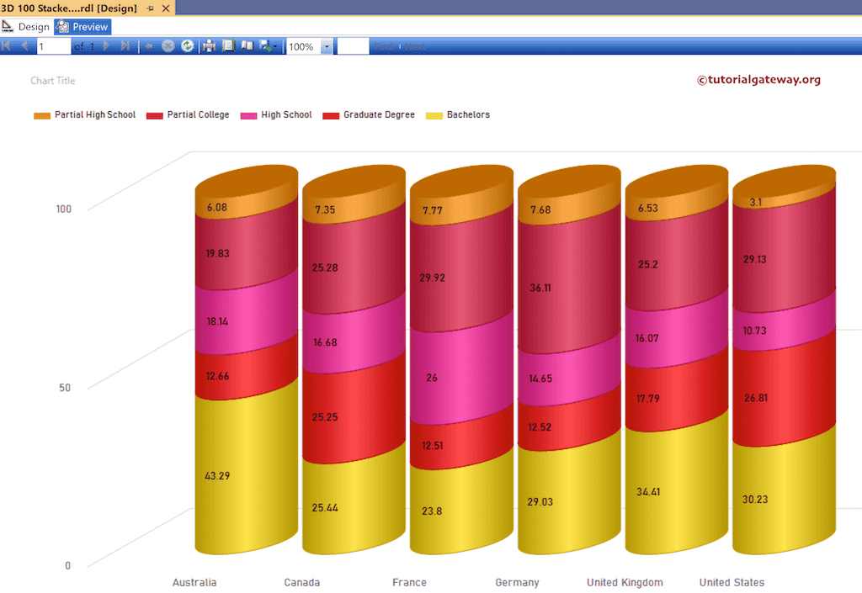Open the zoom level dropdown next to 100%
Image resolution: width=862 pixels, height=593 pixels.
coord(326,45)
